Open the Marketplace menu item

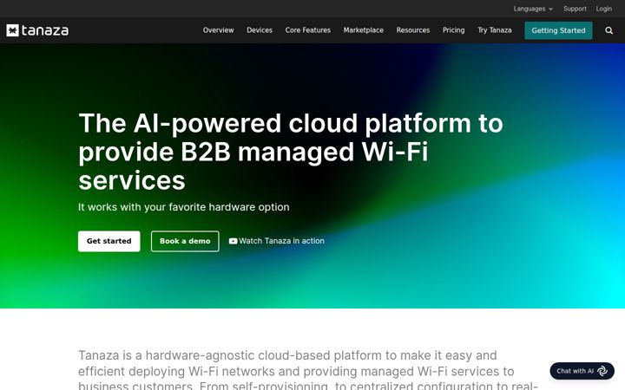tap(363, 30)
